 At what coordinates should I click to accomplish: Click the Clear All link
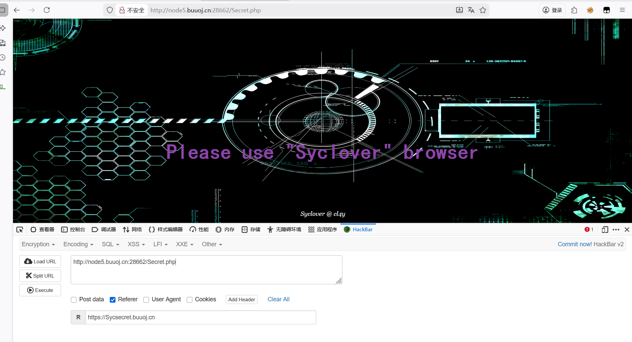pos(278,299)
